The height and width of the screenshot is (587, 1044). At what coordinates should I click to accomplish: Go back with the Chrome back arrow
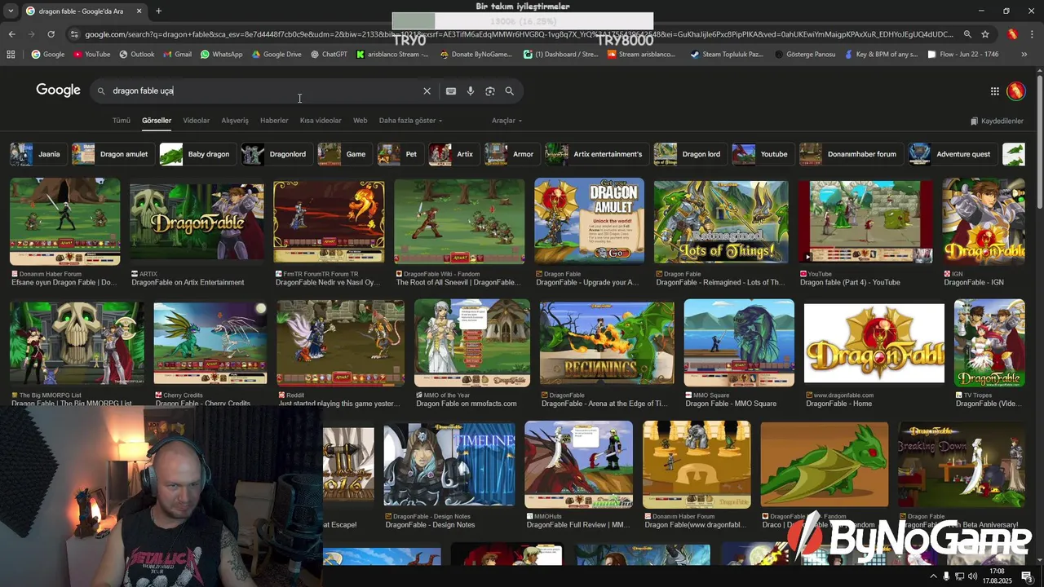coord(11,34)
